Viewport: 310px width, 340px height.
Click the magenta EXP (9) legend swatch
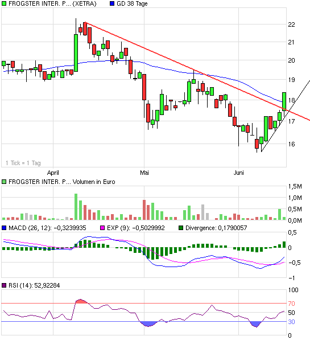tap(102, 228)
